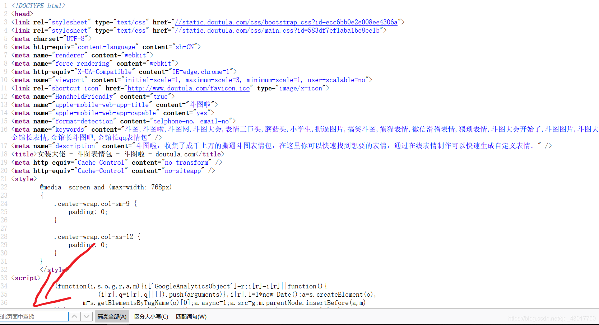
Task: Click the "viewport" name value
Action: click(70, 80)
